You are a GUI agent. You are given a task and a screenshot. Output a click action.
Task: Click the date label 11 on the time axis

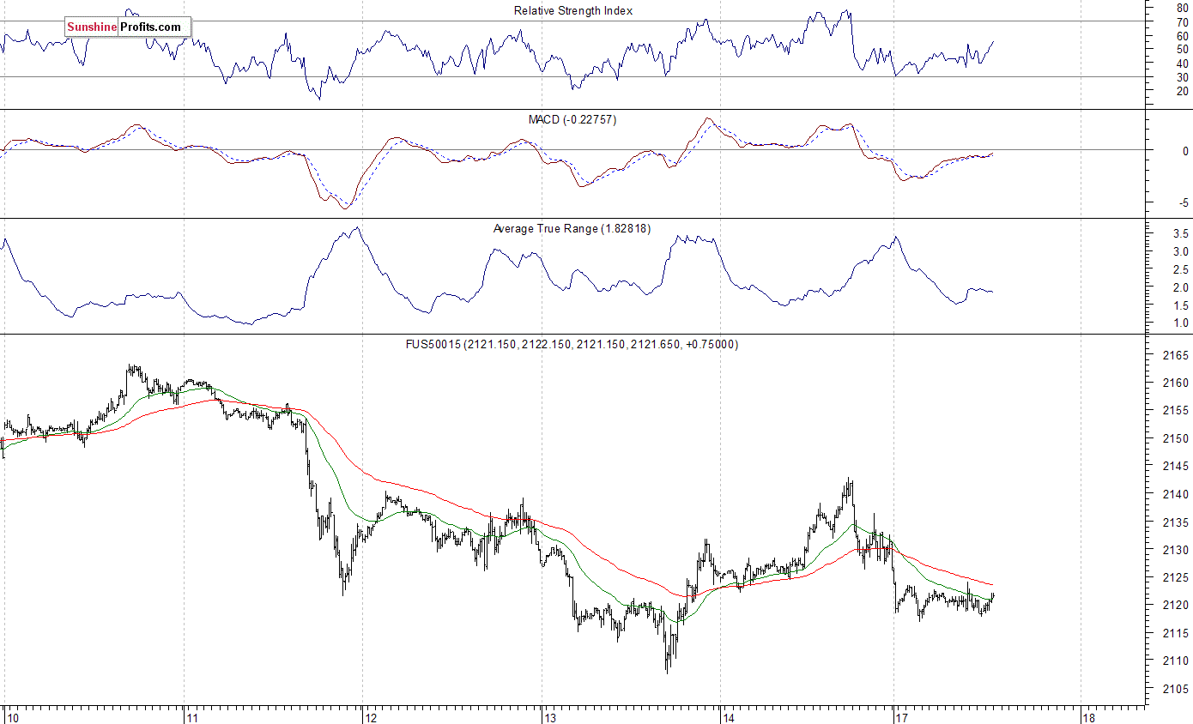pyautogui.click(x=192, y=717)
